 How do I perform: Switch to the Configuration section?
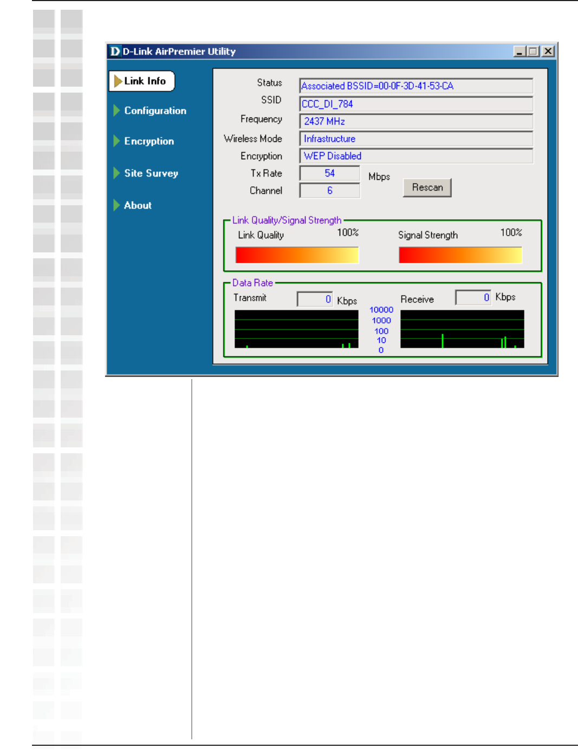[155, 110]
